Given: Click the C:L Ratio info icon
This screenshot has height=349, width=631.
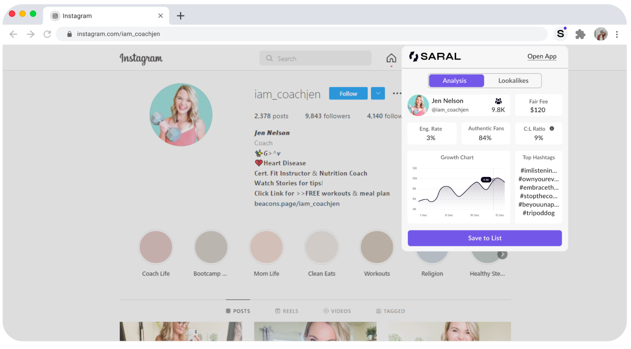Looking at the screenshot, I should click(552, 128).
